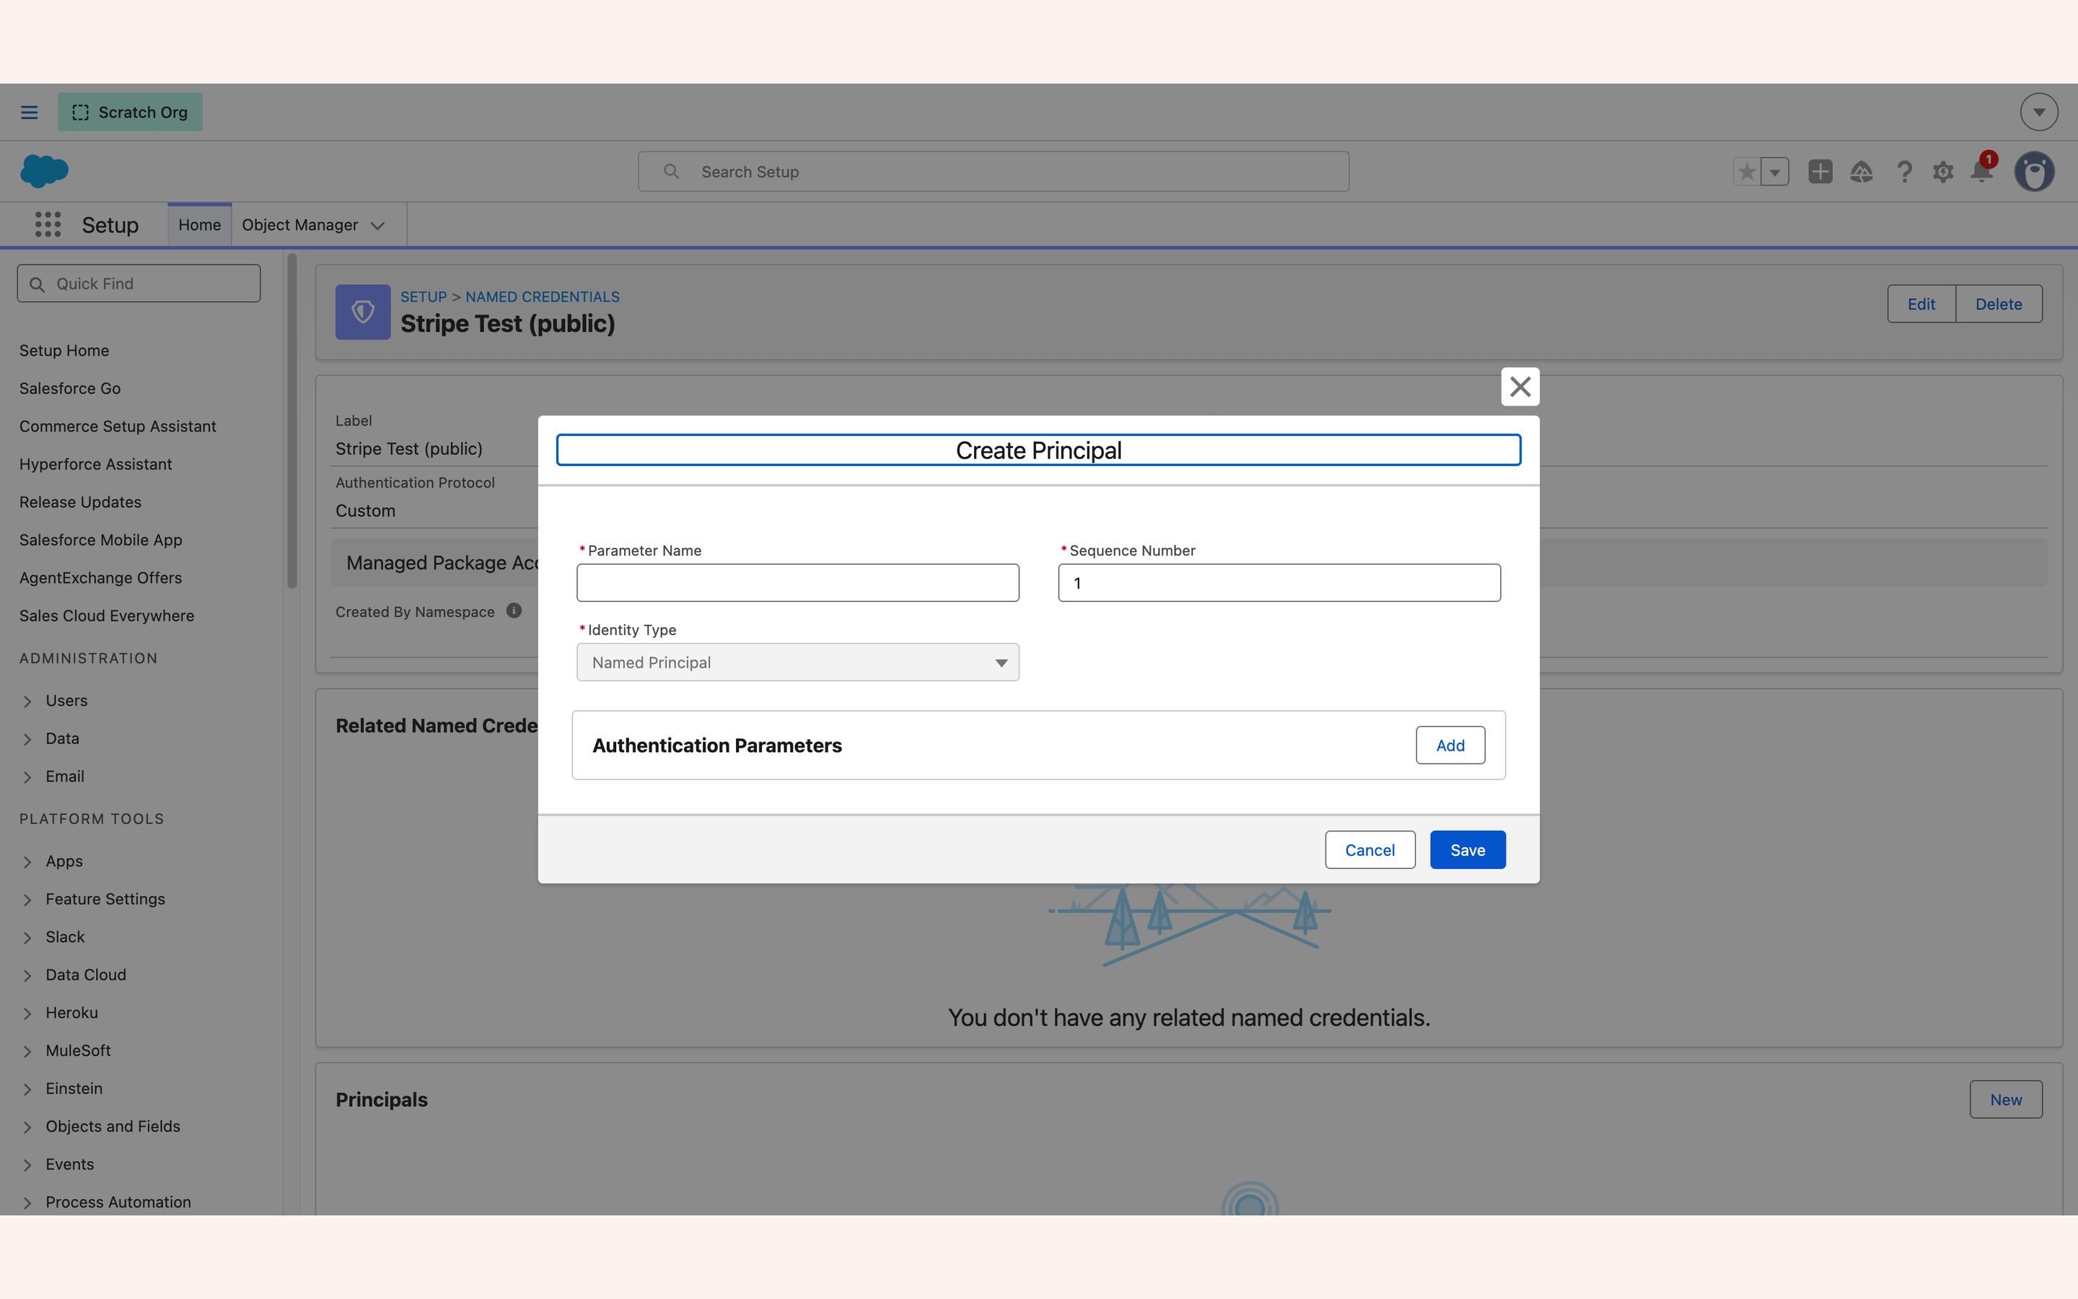Viewport: 2078px width, 1299px height.
Task: Go to Setup Home in sidebar
Action: click(64, 351)
